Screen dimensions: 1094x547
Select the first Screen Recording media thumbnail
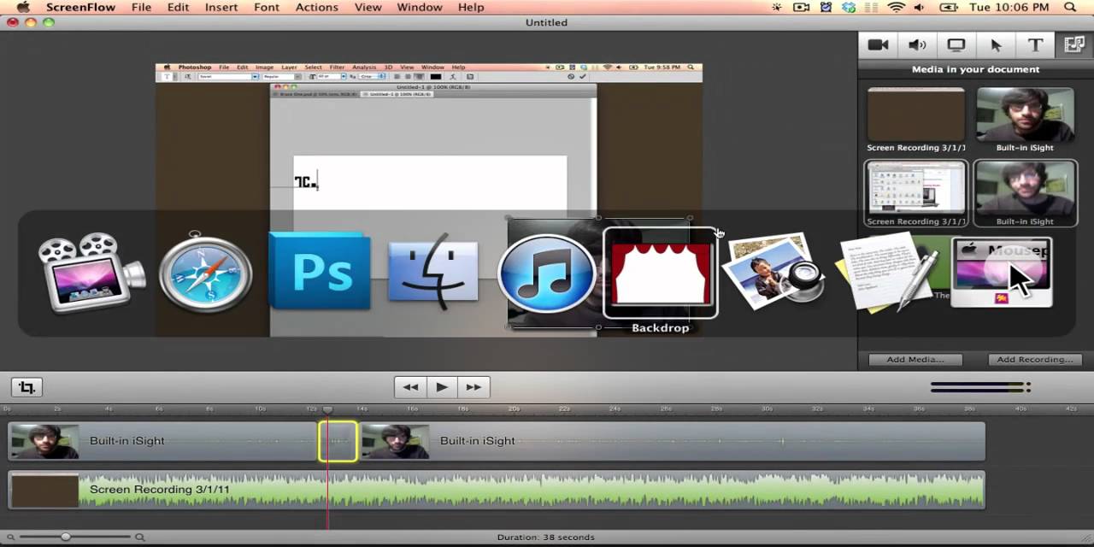click(915, 115)
